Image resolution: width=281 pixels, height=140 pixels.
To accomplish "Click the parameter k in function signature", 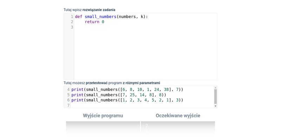I will 142,16.
